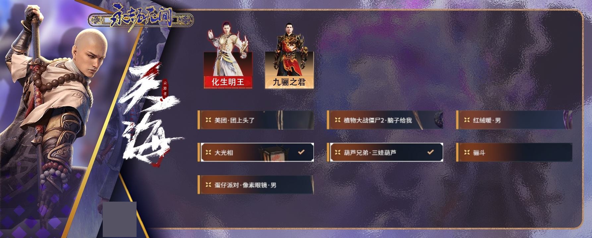
Task: Click the emblem icon beside 植物大战僵尸2·脑子给我
Action: (337, 120)
